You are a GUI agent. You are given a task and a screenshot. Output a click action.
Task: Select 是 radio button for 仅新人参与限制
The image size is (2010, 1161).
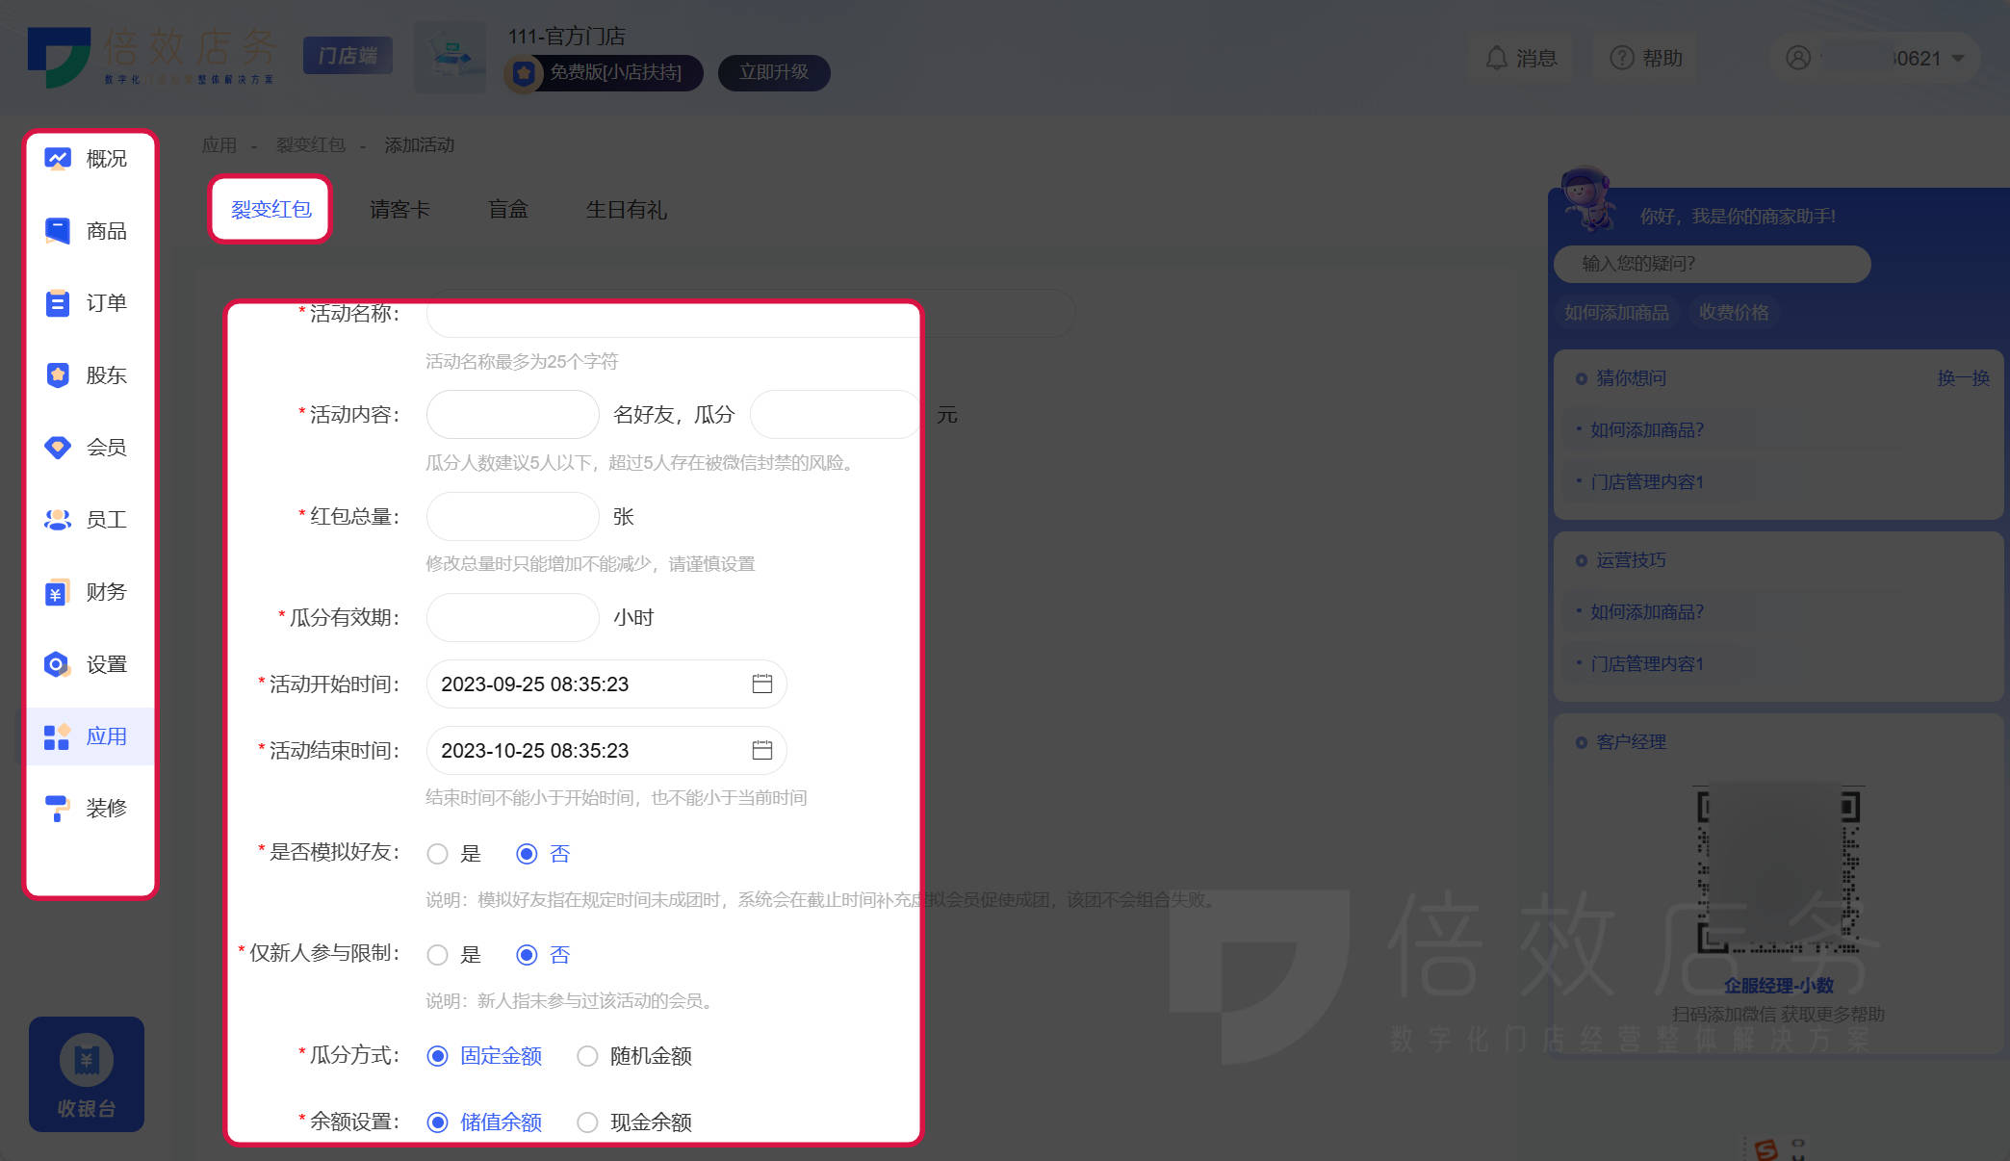point(438,954)
